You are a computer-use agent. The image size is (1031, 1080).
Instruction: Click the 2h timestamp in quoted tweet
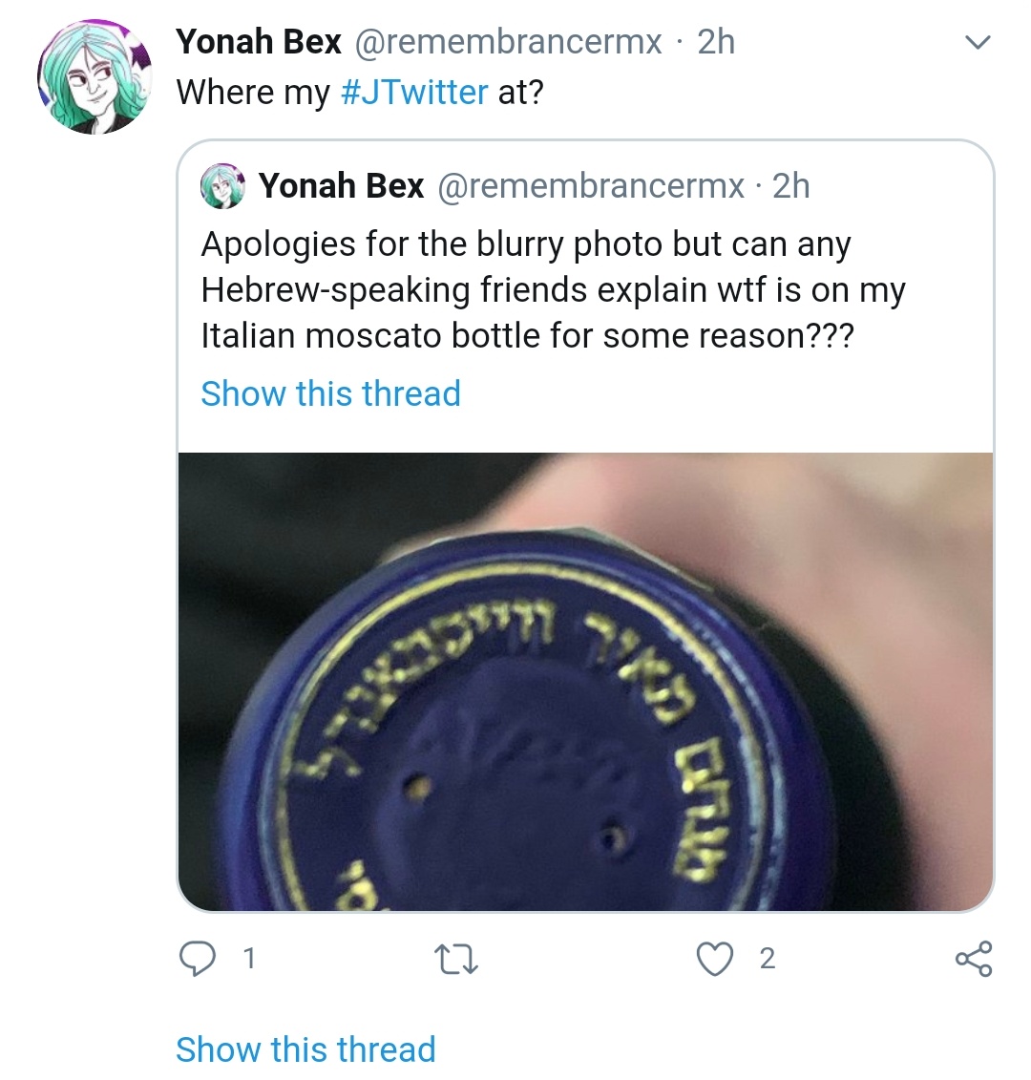[x=790, y=186]
